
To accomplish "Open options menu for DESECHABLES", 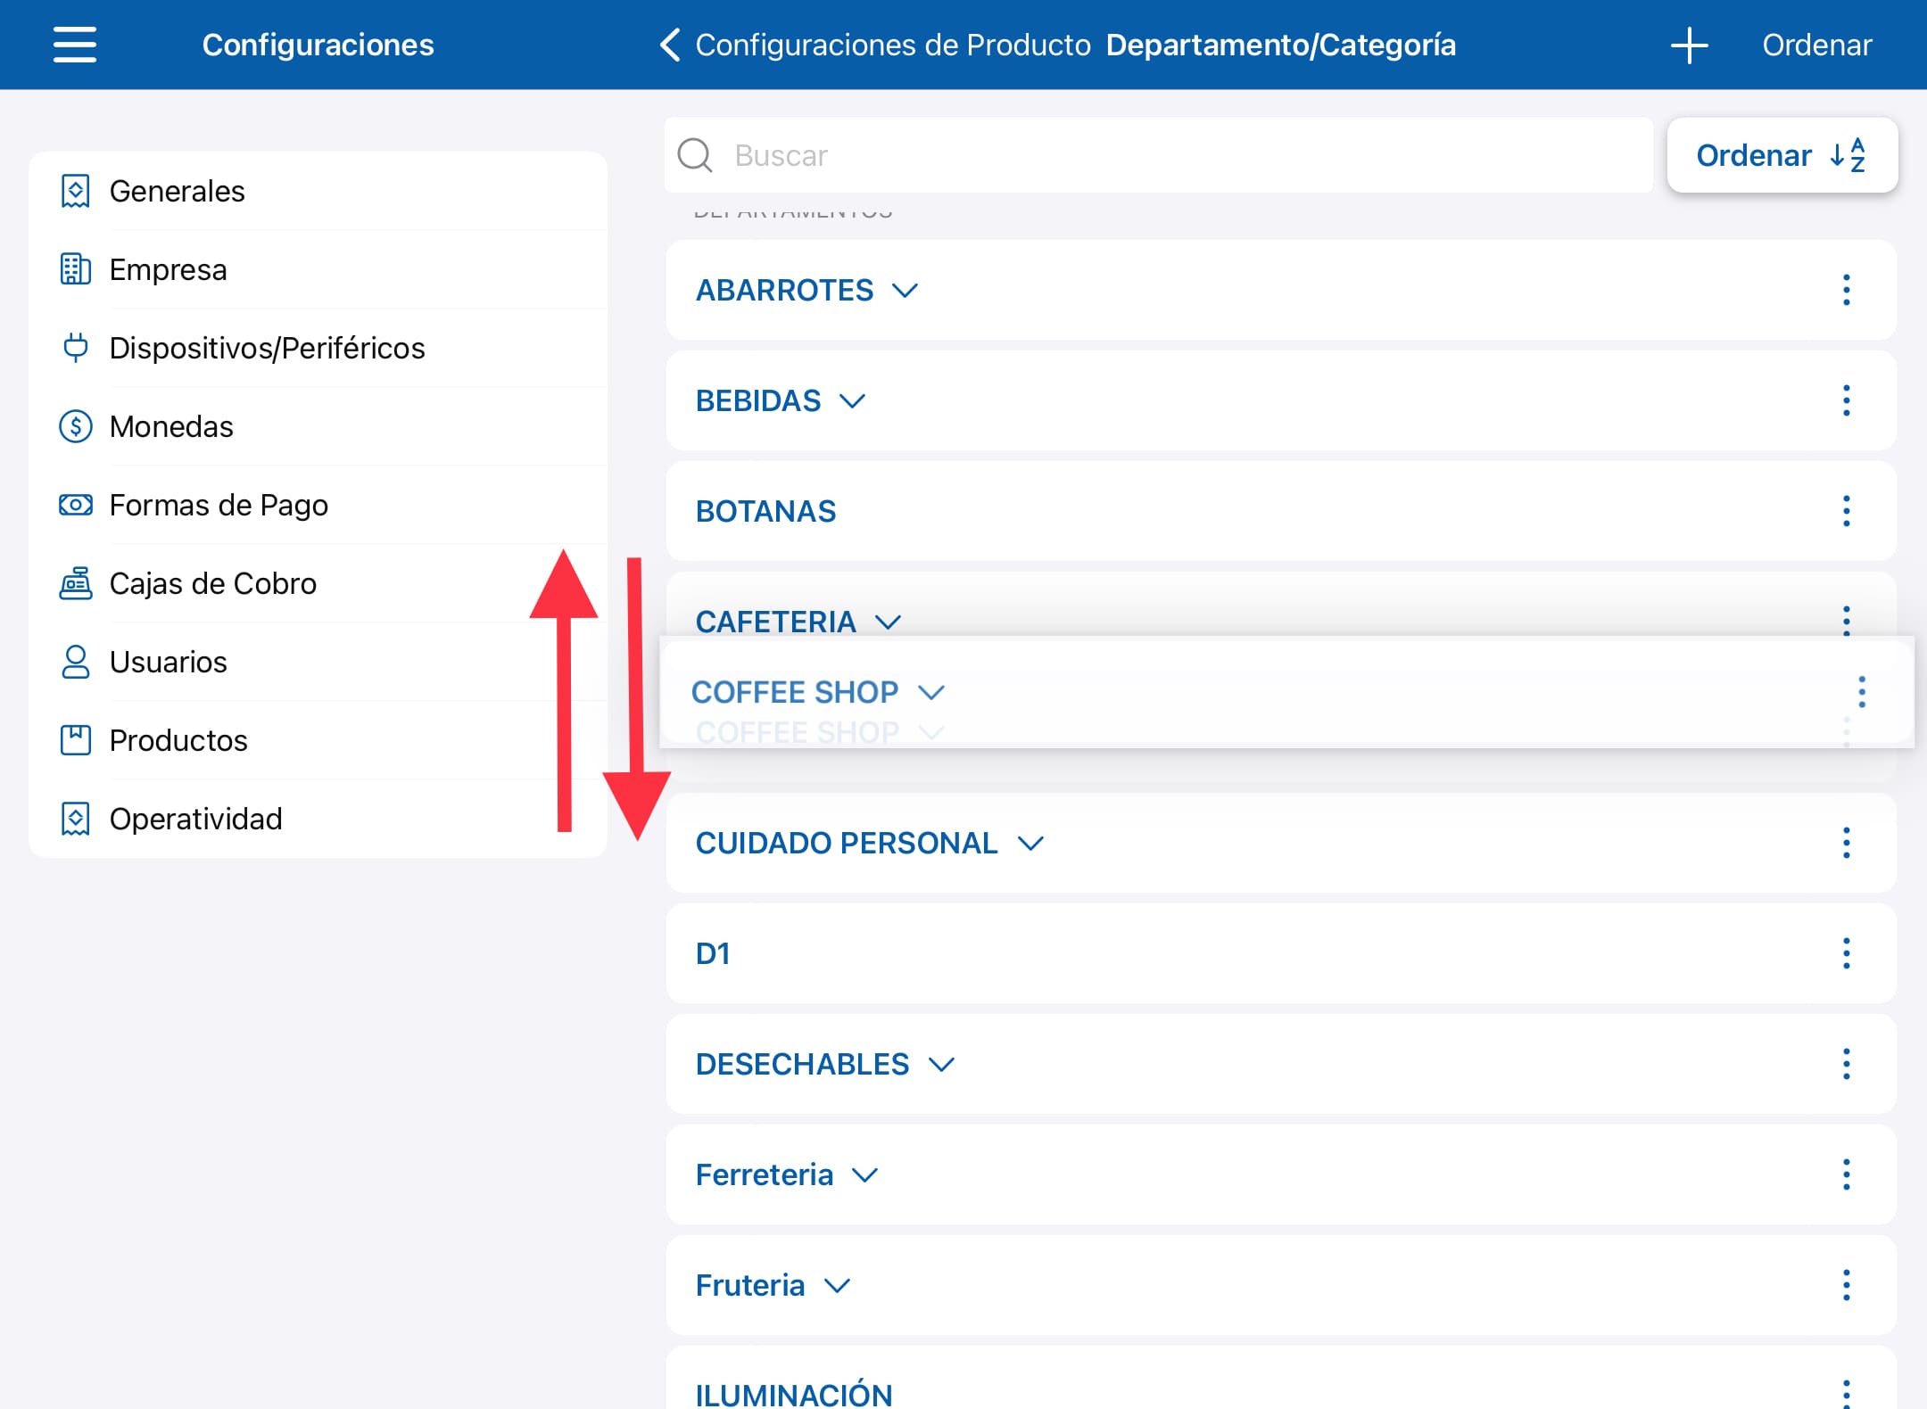I will (1847, 1064).
